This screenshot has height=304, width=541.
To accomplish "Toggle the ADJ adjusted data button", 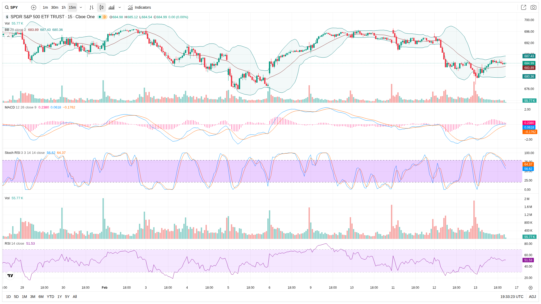I will (532, 297).
